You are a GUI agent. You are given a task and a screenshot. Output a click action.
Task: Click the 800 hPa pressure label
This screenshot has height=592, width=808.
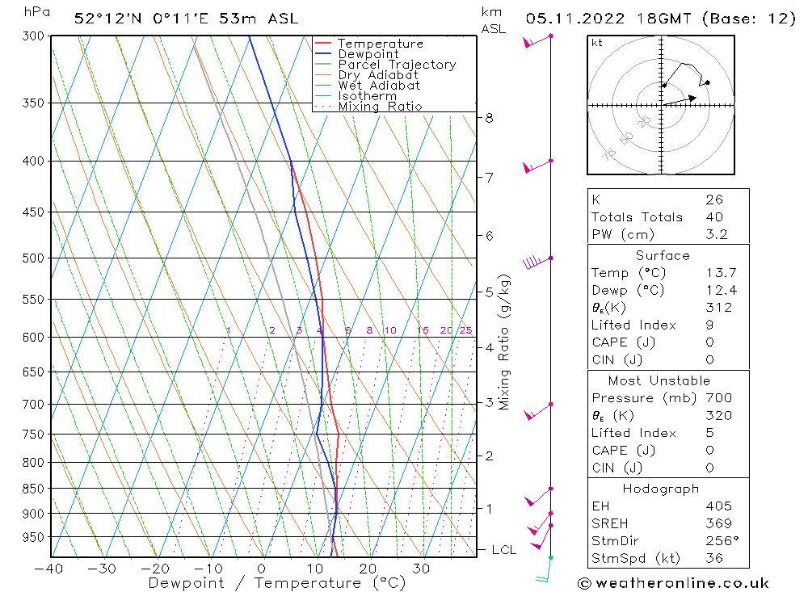(33, 463)
